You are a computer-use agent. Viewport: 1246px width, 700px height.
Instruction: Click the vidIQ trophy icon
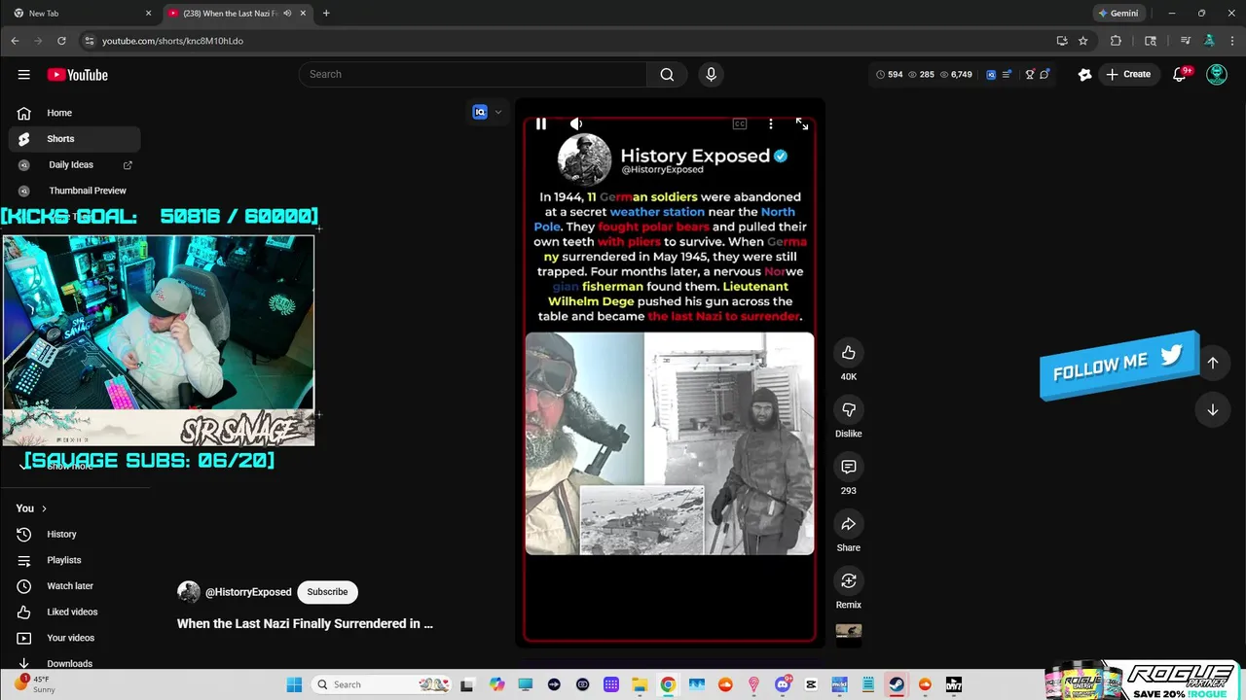pos(1029,75)
